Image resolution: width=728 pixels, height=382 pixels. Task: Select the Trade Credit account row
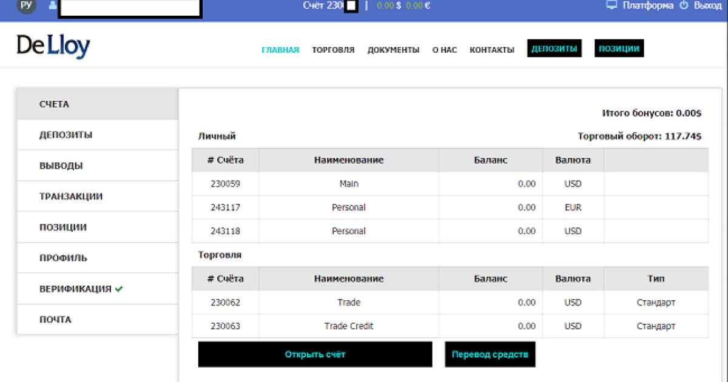[450, 326]
